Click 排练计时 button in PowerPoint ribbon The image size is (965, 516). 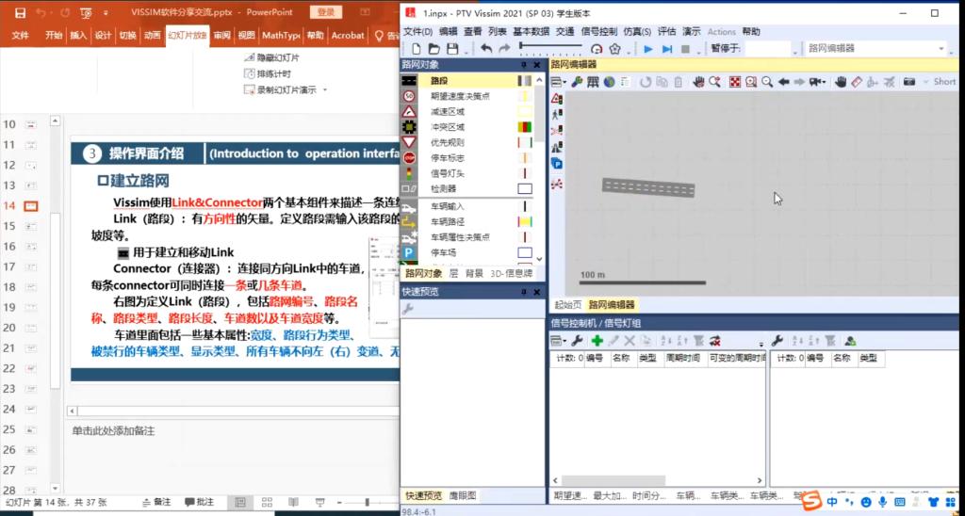268,73
